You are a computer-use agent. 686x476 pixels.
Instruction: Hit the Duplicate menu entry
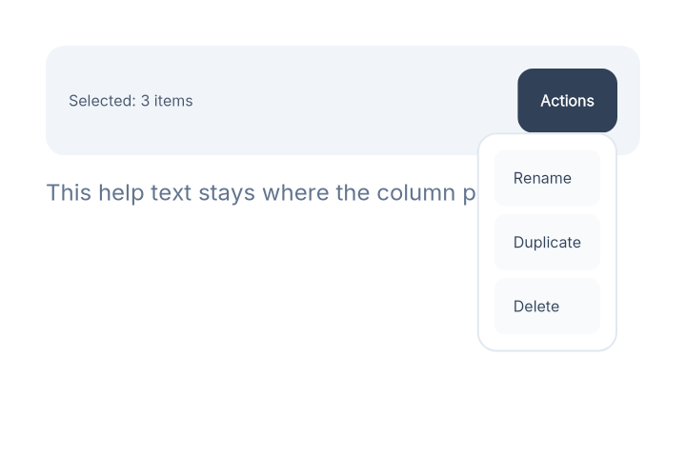(547, 243)
